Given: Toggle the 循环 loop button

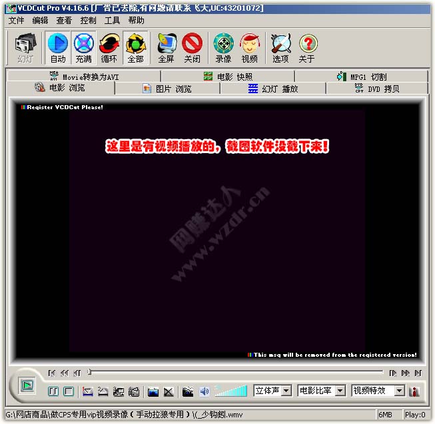Looking at the screenshot, I should (x=109, y=48).
